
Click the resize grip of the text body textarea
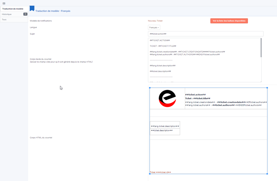point(260,81)
